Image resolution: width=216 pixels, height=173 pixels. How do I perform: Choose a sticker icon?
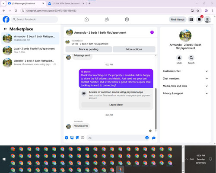pos(77,138)
